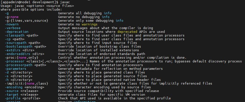Click the -source <release> option
This screenshot has height=102, width=245.
pyautogui.click(x=21, y=91)
